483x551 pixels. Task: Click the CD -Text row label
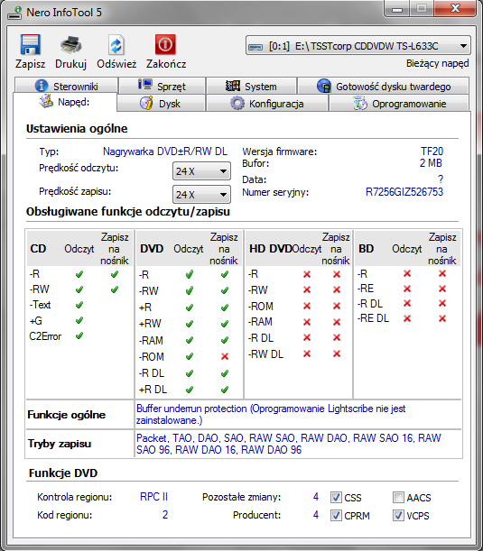(x=40, y=305)
